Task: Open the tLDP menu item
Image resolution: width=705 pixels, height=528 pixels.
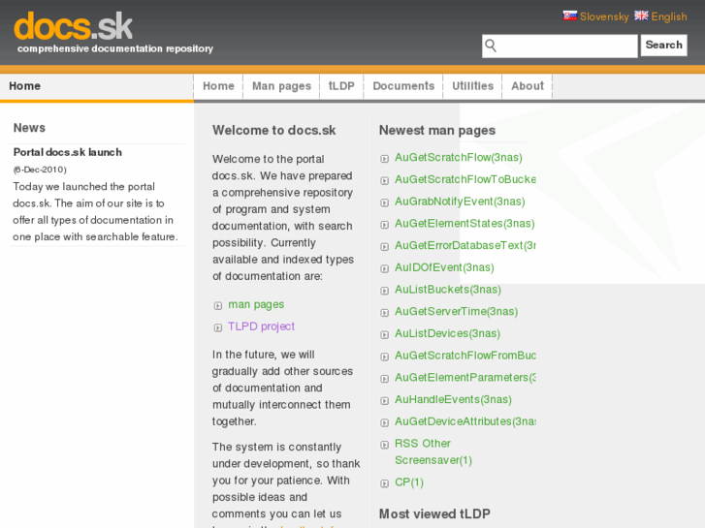Action: (341, 86)
